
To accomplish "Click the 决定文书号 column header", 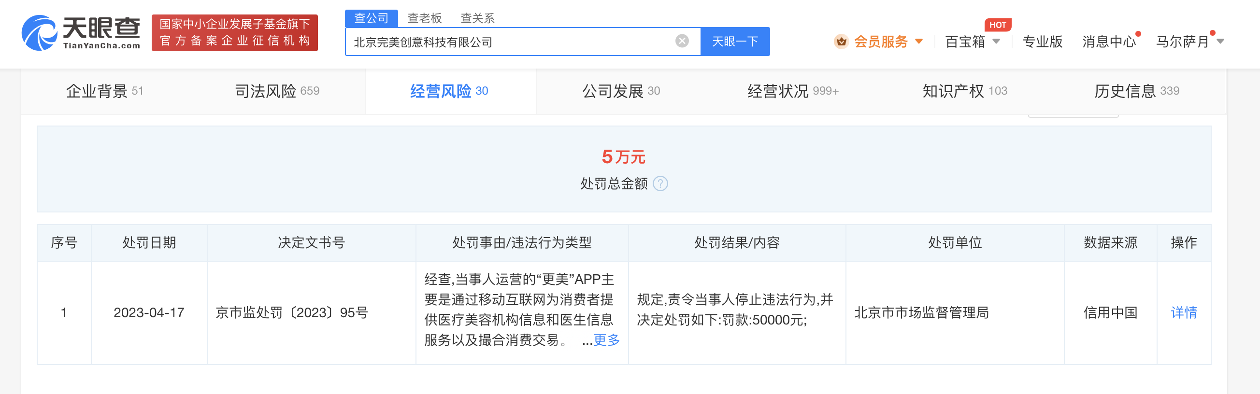I will coord(311,242).
